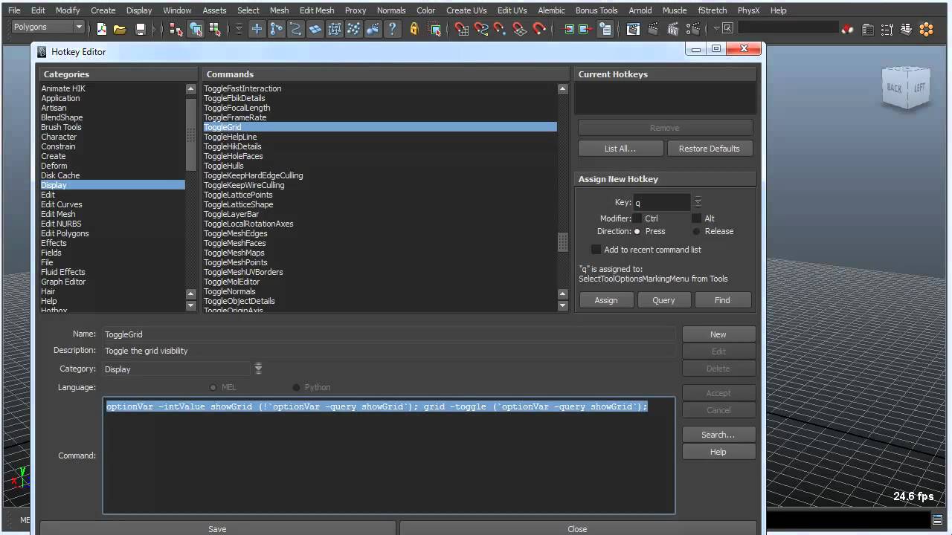Enable the Ctrl modifier checkbox
The height and width of the screenshot is (535, 952).
click(x=637, y=218)
